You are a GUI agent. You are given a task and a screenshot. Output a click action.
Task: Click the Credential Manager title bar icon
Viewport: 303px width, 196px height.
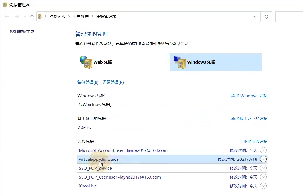tap(5, 5)
